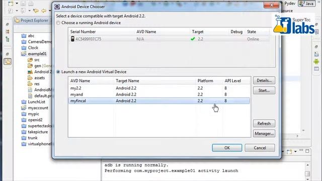
Task: Click the Debug column header
Action: 236,32
